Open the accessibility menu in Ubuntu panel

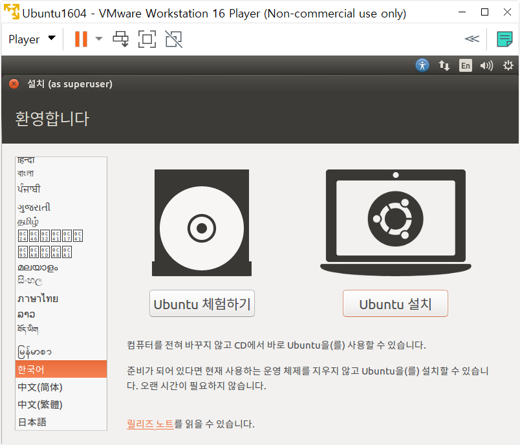point(422,65)
